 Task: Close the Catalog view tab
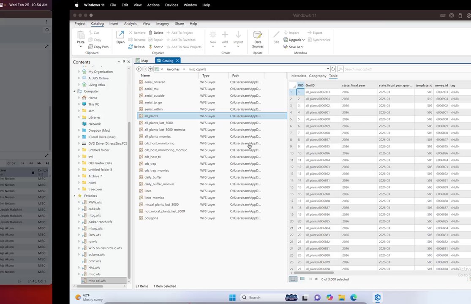point(177,61)
